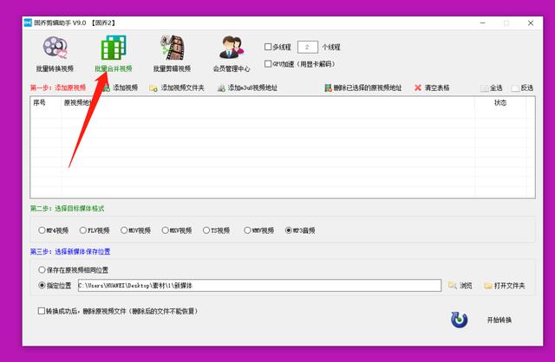Enable 多线程 multithreading checkbox
This screenshot has width=555, height=362.
coord(268,47)
